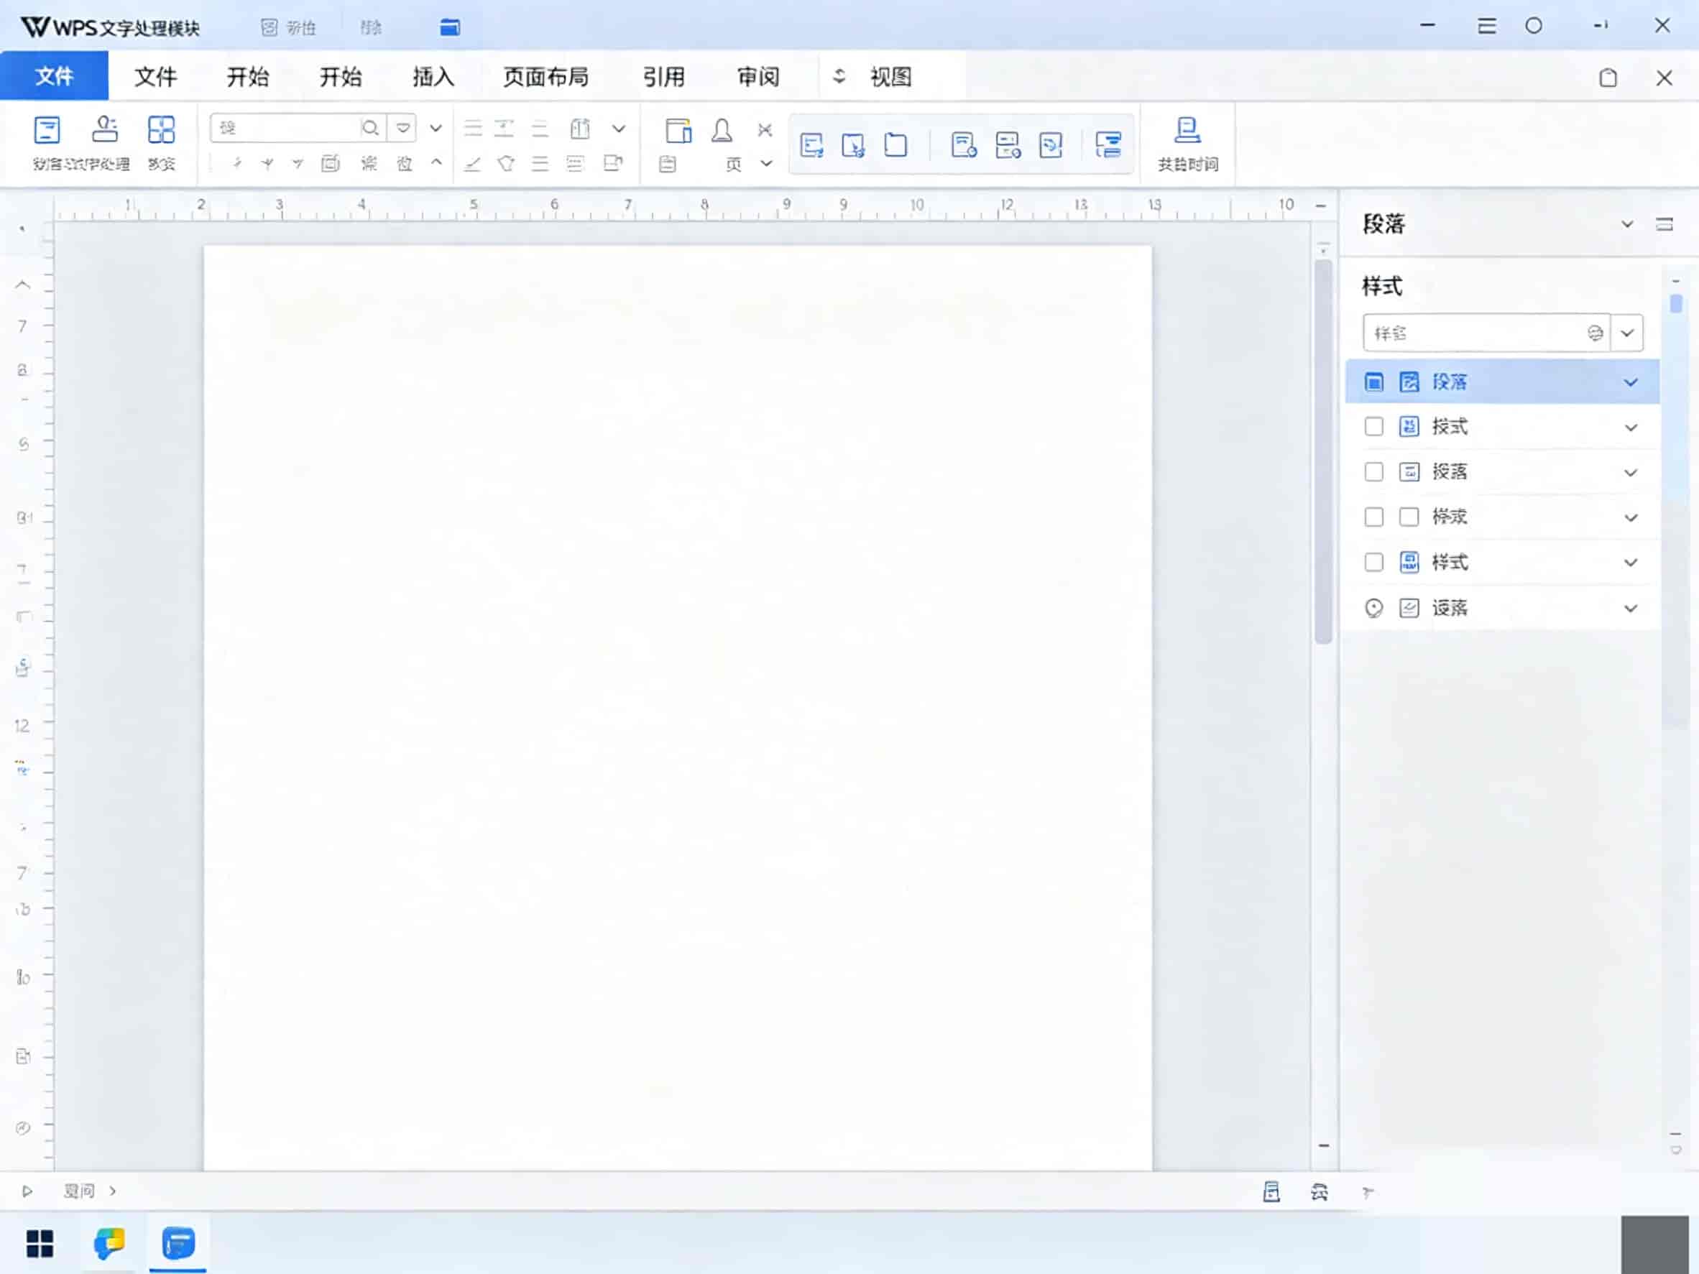
Task: Click the blue folder icon in title bar
Action: 450,27
